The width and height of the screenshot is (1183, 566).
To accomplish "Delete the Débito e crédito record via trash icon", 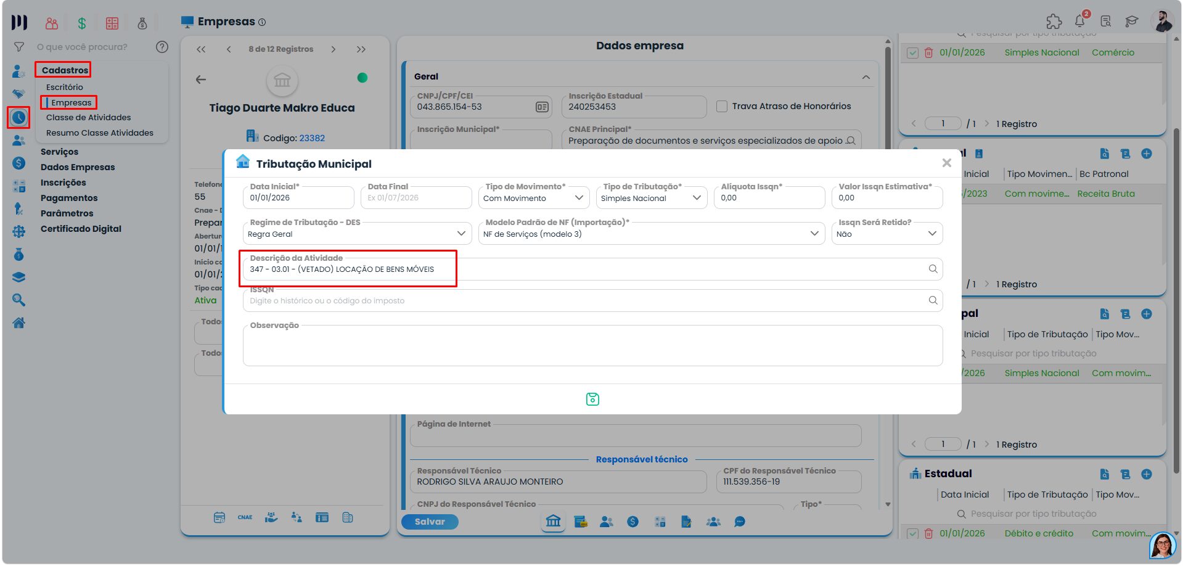I will [x=928, y=534].
